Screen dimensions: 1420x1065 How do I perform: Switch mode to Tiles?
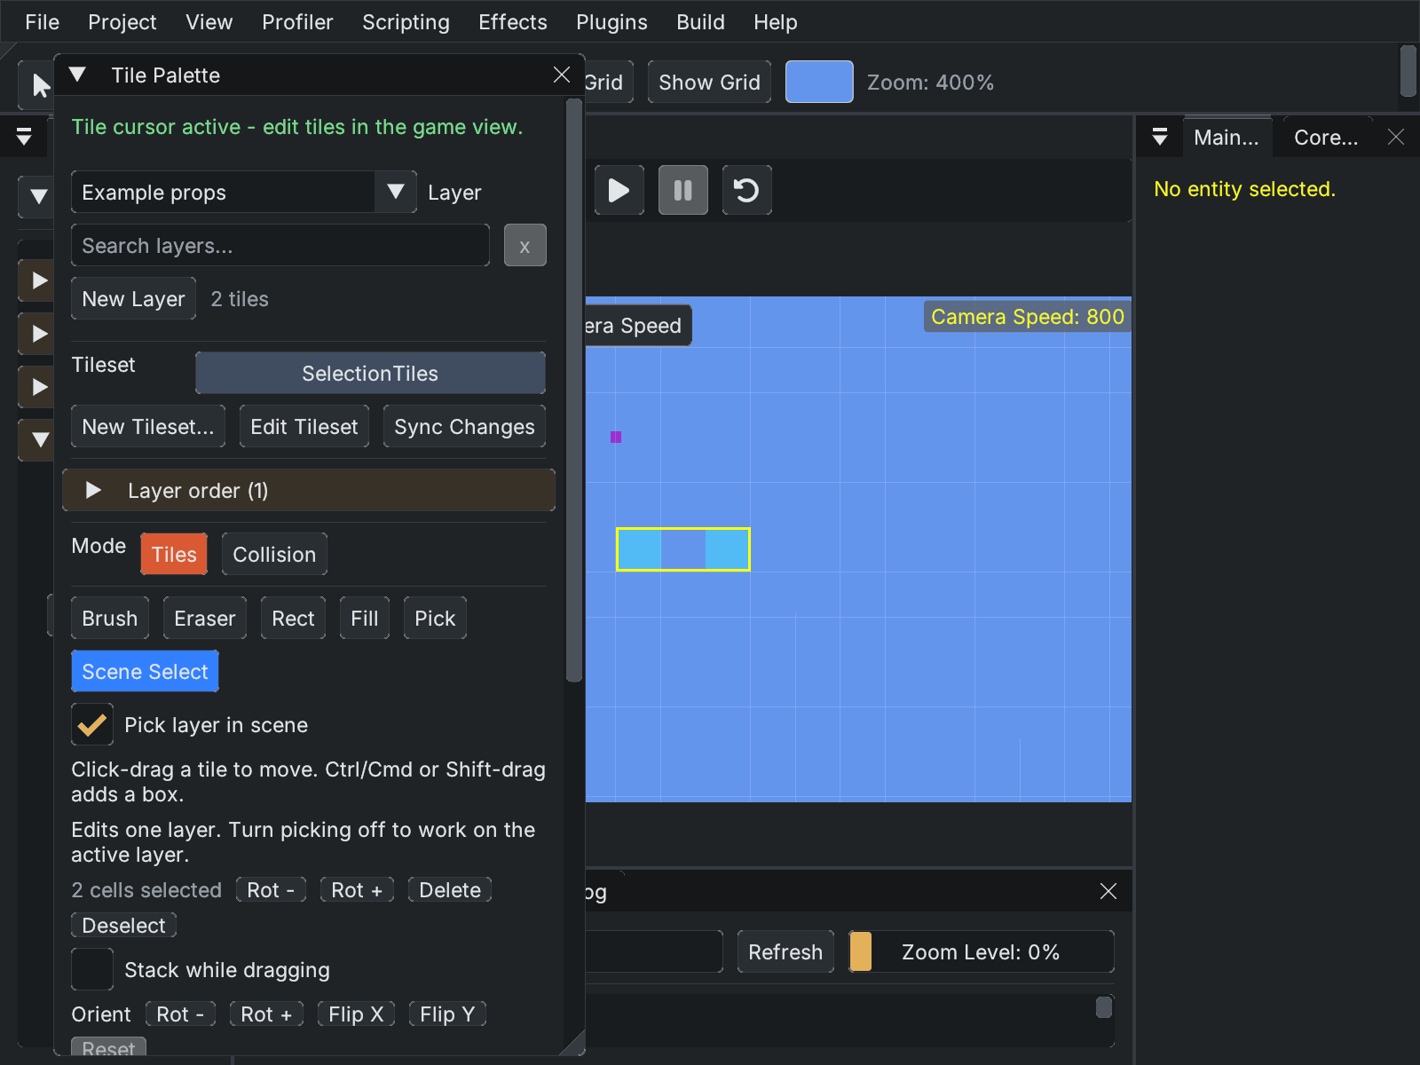pyautogui.click(x=174, y=554)
